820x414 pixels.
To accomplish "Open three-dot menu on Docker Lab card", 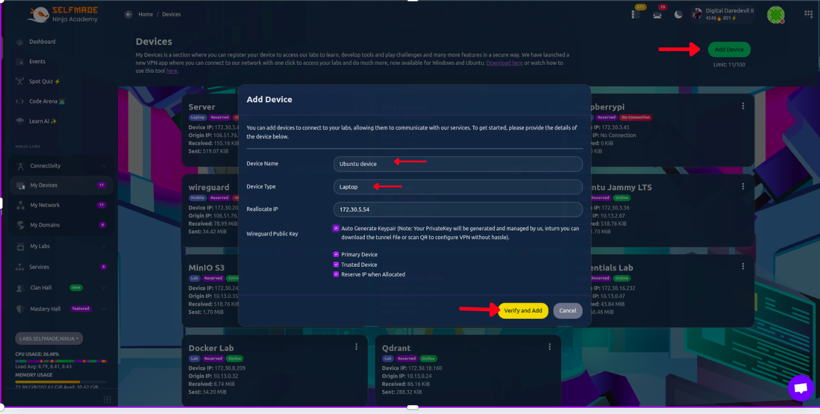I will point(357,347).
